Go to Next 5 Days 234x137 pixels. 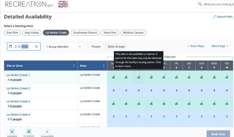click(x=220, y=46)
